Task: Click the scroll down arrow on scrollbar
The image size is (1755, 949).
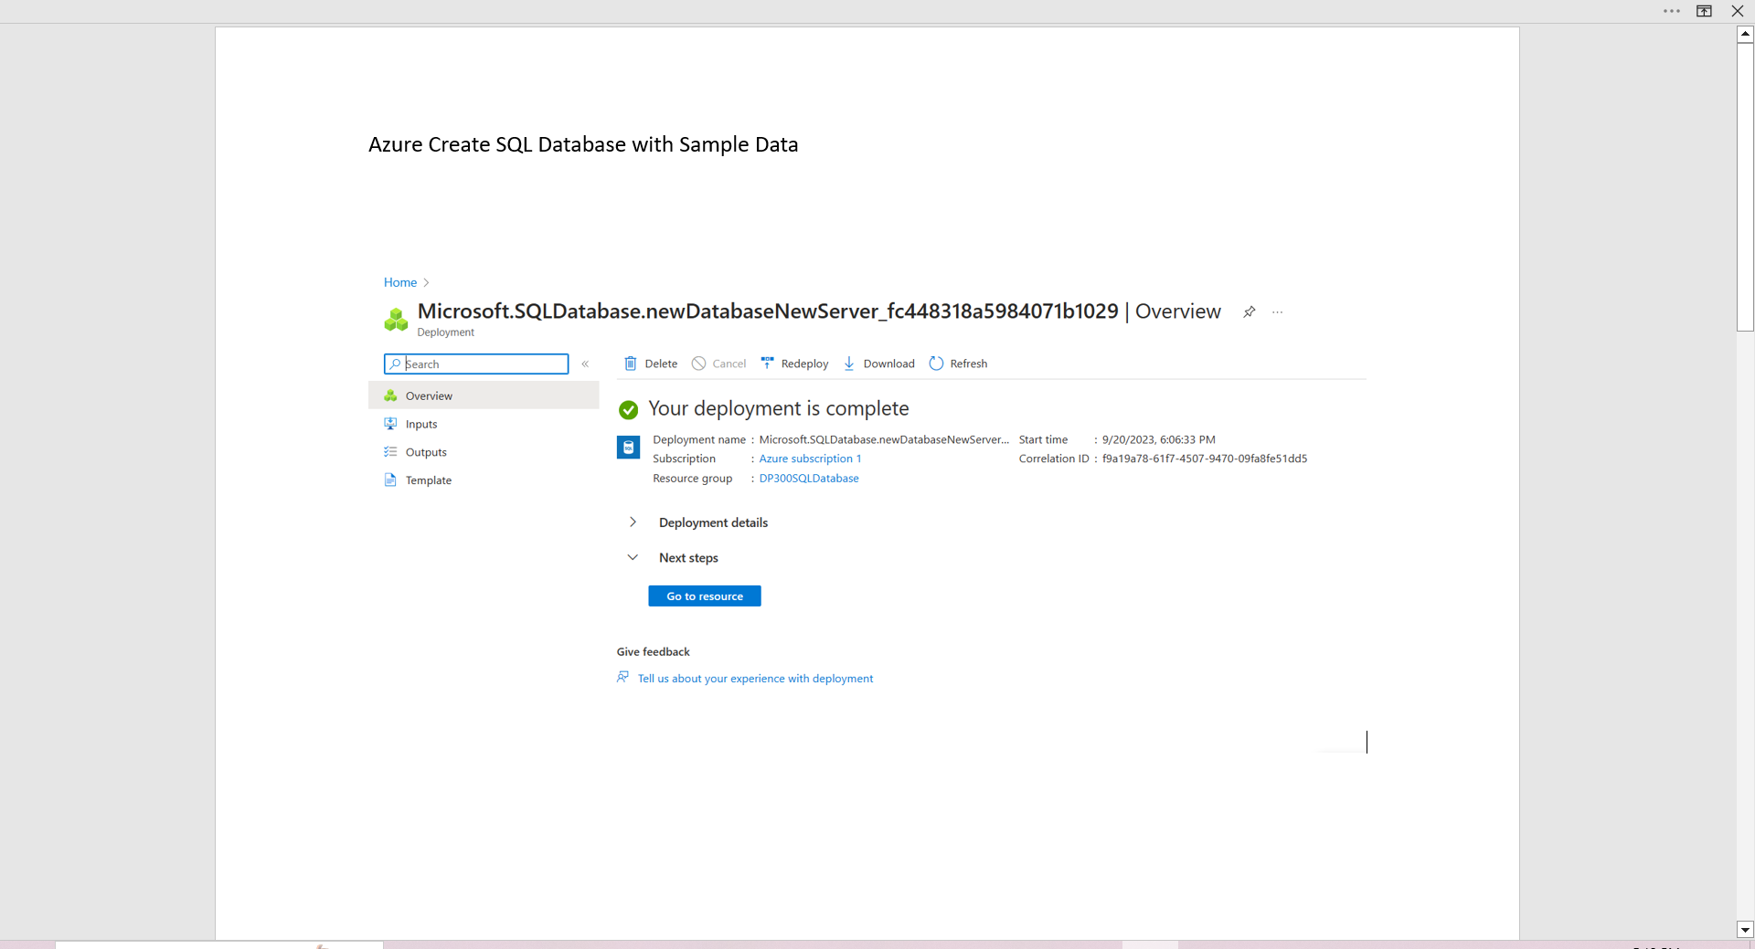Action: [1745, 930]
